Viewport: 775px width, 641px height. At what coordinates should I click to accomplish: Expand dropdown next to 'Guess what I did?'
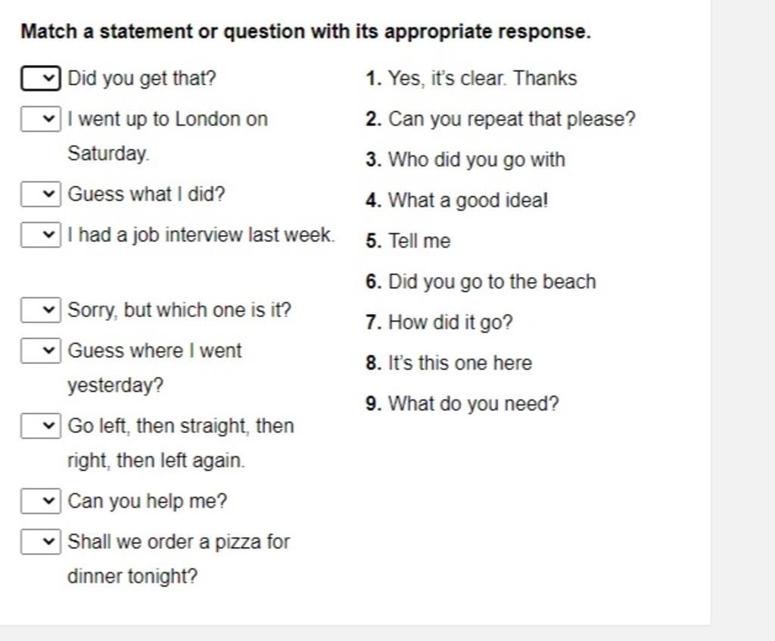tap(41, 194)
